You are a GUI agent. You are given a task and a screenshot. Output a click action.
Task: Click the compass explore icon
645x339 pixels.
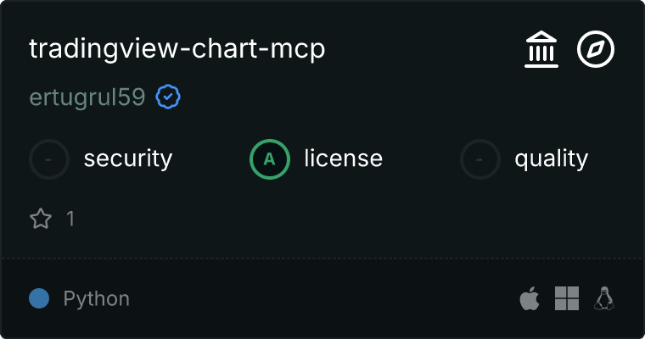[x=596, y=50]
